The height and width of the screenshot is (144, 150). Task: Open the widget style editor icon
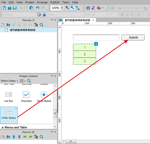point(39,14)
